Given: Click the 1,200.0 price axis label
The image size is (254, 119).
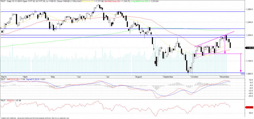Looking at the screenshot, I should [249, 35].
